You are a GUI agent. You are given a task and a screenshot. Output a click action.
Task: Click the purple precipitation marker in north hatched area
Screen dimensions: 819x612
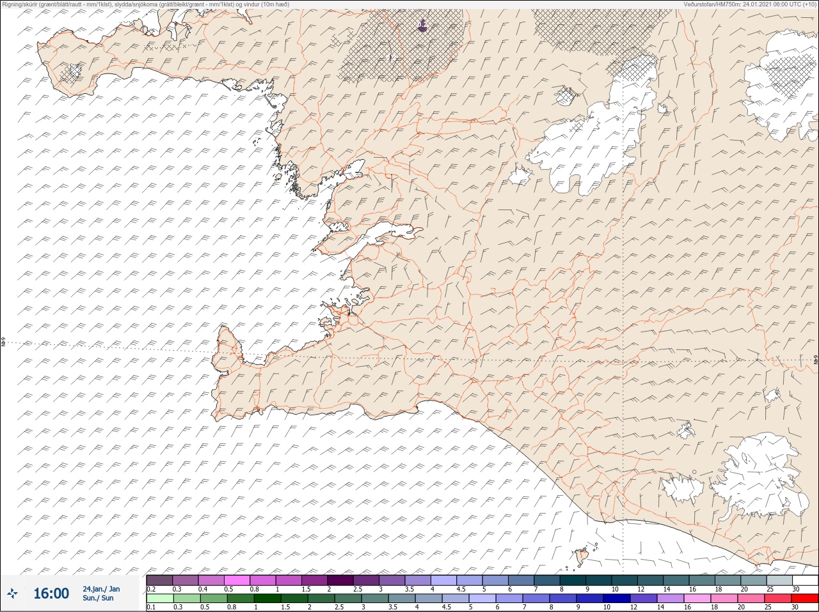point(422,26)
